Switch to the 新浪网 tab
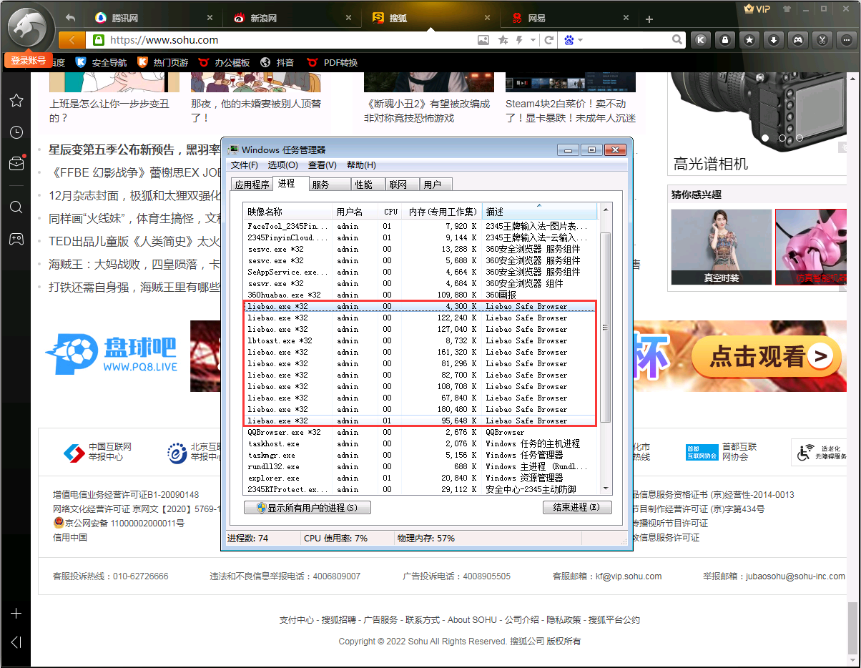Viewport: 861px width, 668px height. point(293,18)
